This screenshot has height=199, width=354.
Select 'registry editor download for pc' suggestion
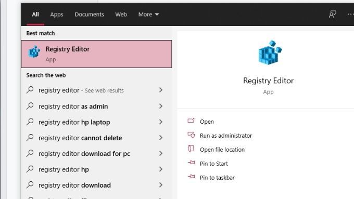tap(96, 153)
